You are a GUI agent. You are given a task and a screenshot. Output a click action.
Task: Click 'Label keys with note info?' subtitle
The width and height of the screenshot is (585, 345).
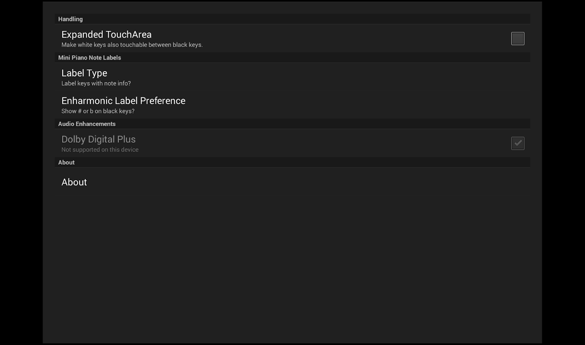click(96, 84)
